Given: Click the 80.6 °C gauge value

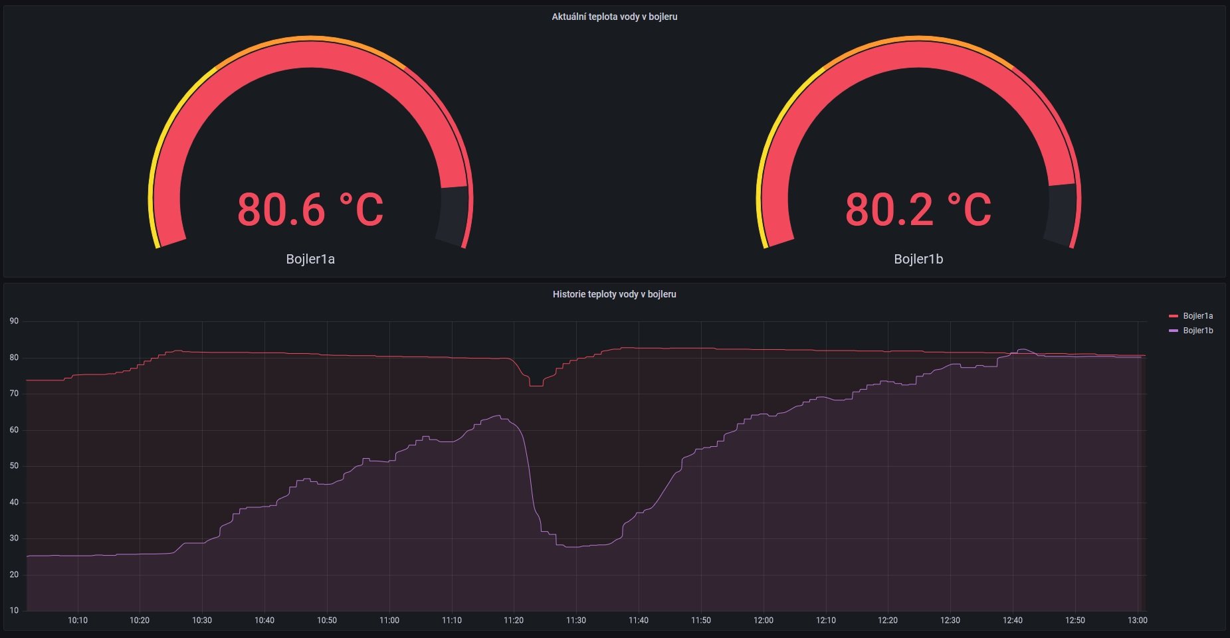Looking at the screenshot, I should click(x=310, y=210).
